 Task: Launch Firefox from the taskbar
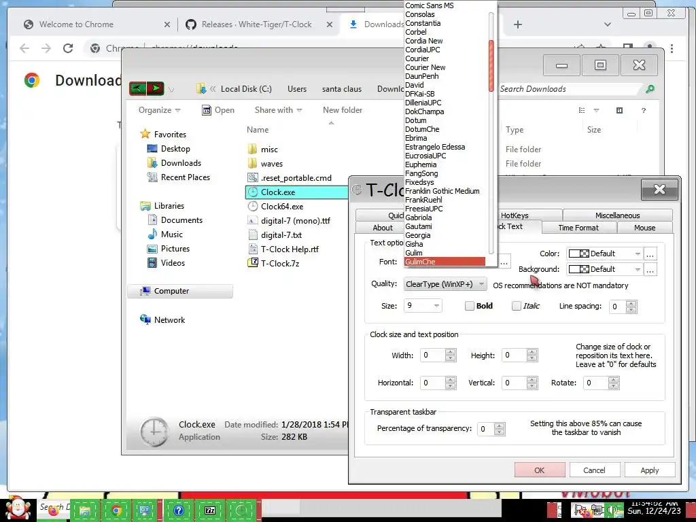tap(54, 511)
